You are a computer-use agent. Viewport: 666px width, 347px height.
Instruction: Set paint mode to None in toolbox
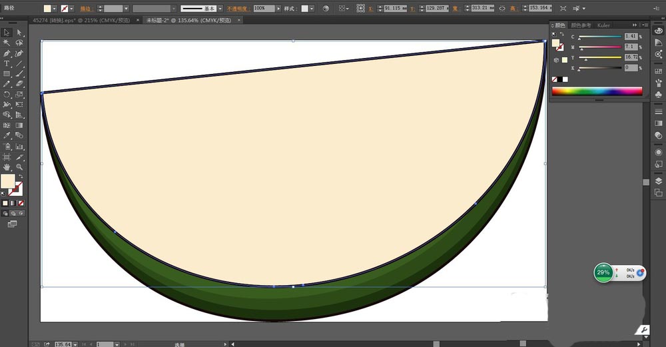pos(21,203)
